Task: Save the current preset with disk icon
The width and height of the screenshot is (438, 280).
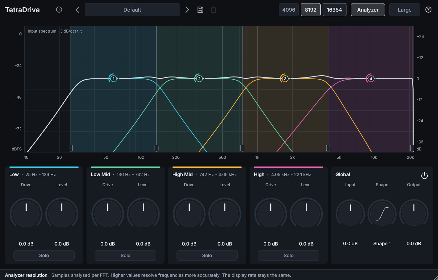Action: click(200, 10)
